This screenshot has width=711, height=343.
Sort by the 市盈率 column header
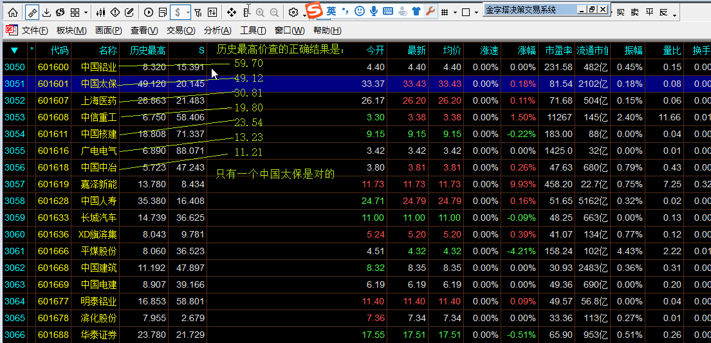(559, 50)
